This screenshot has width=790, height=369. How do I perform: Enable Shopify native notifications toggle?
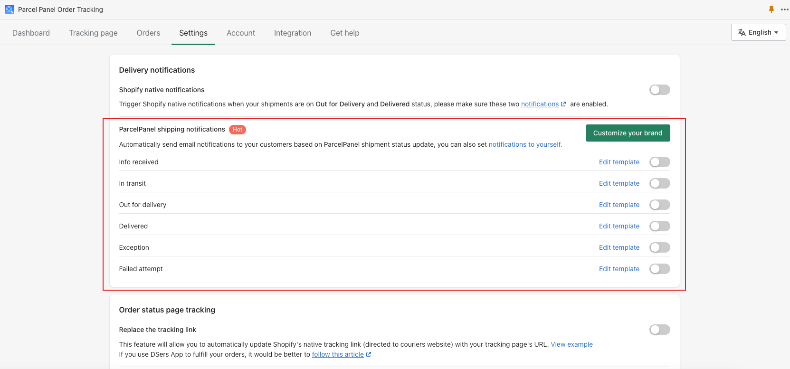(x=659, y=90)
